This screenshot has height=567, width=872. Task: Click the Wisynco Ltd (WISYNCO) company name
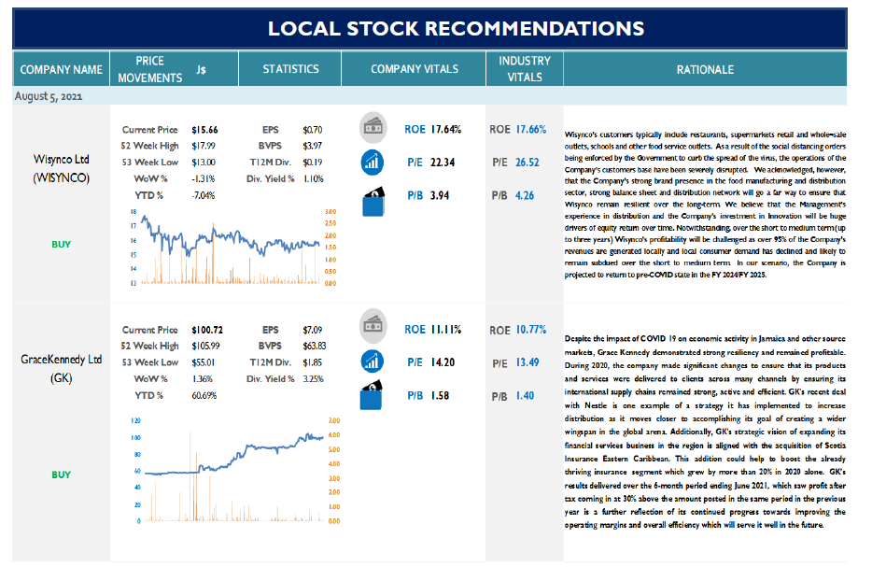[x=62, y=168]
